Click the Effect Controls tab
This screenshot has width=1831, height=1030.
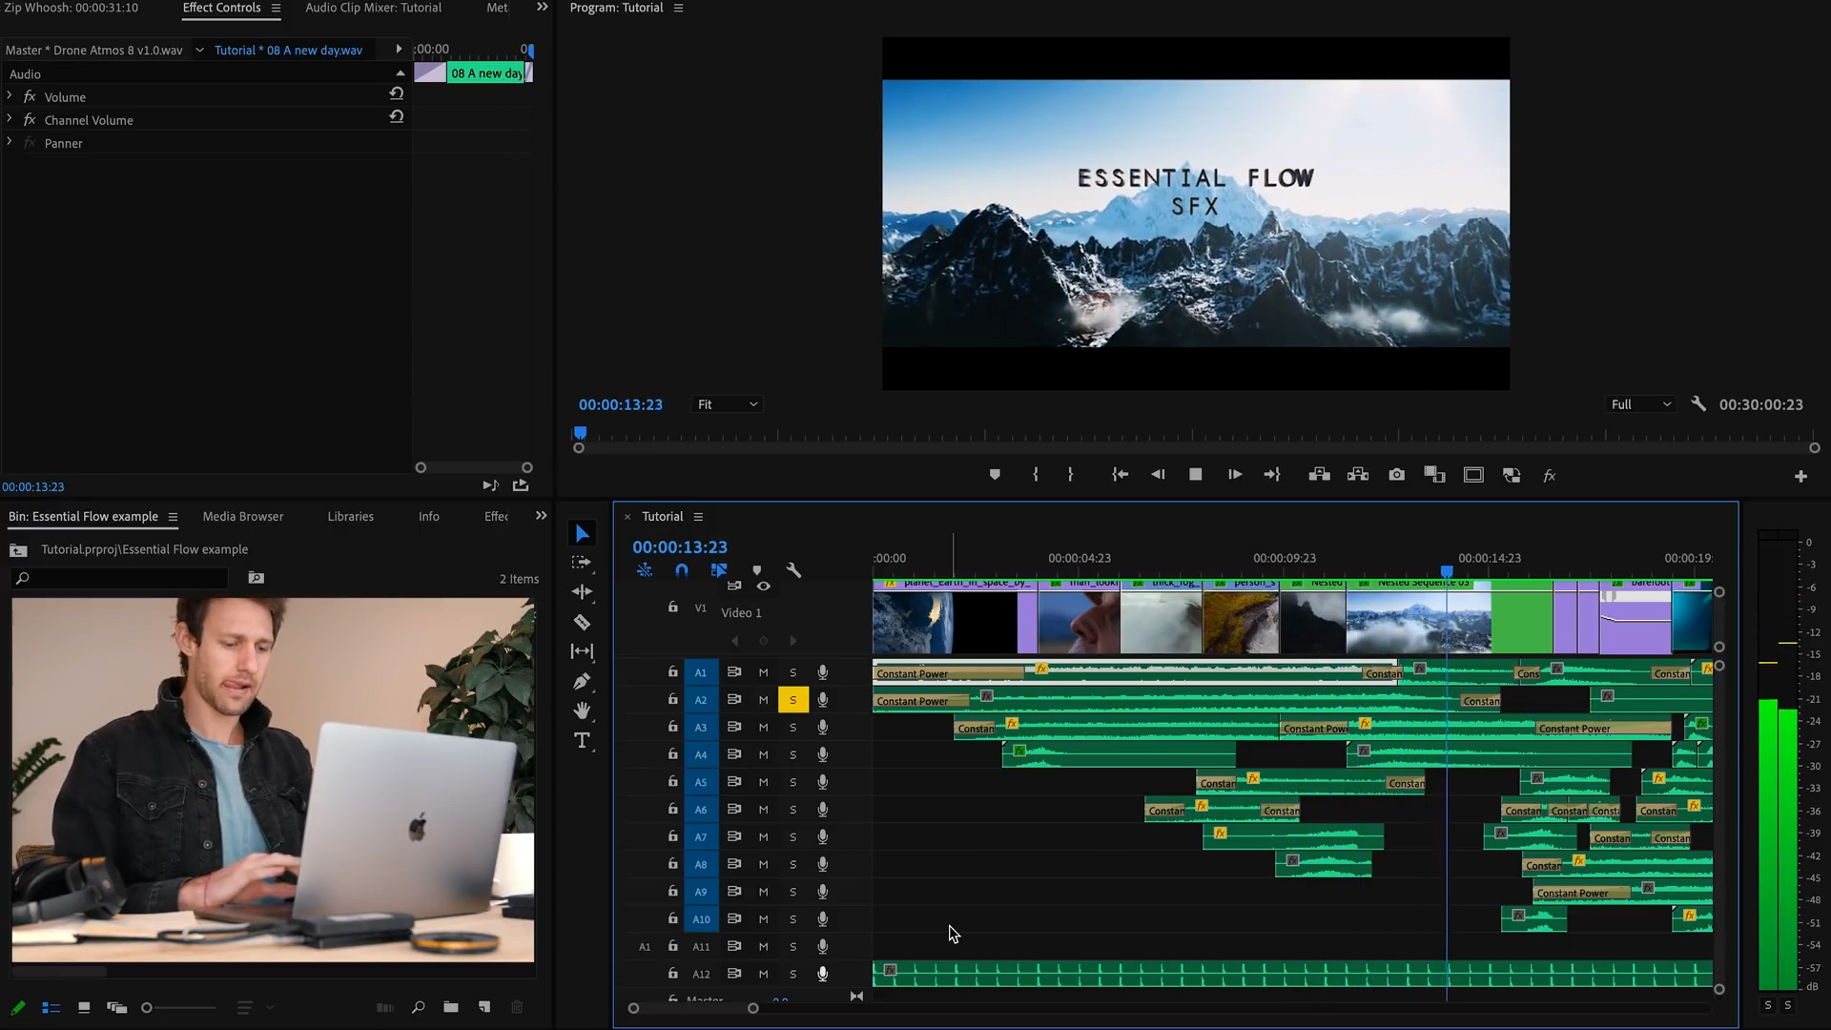(221, 8)
